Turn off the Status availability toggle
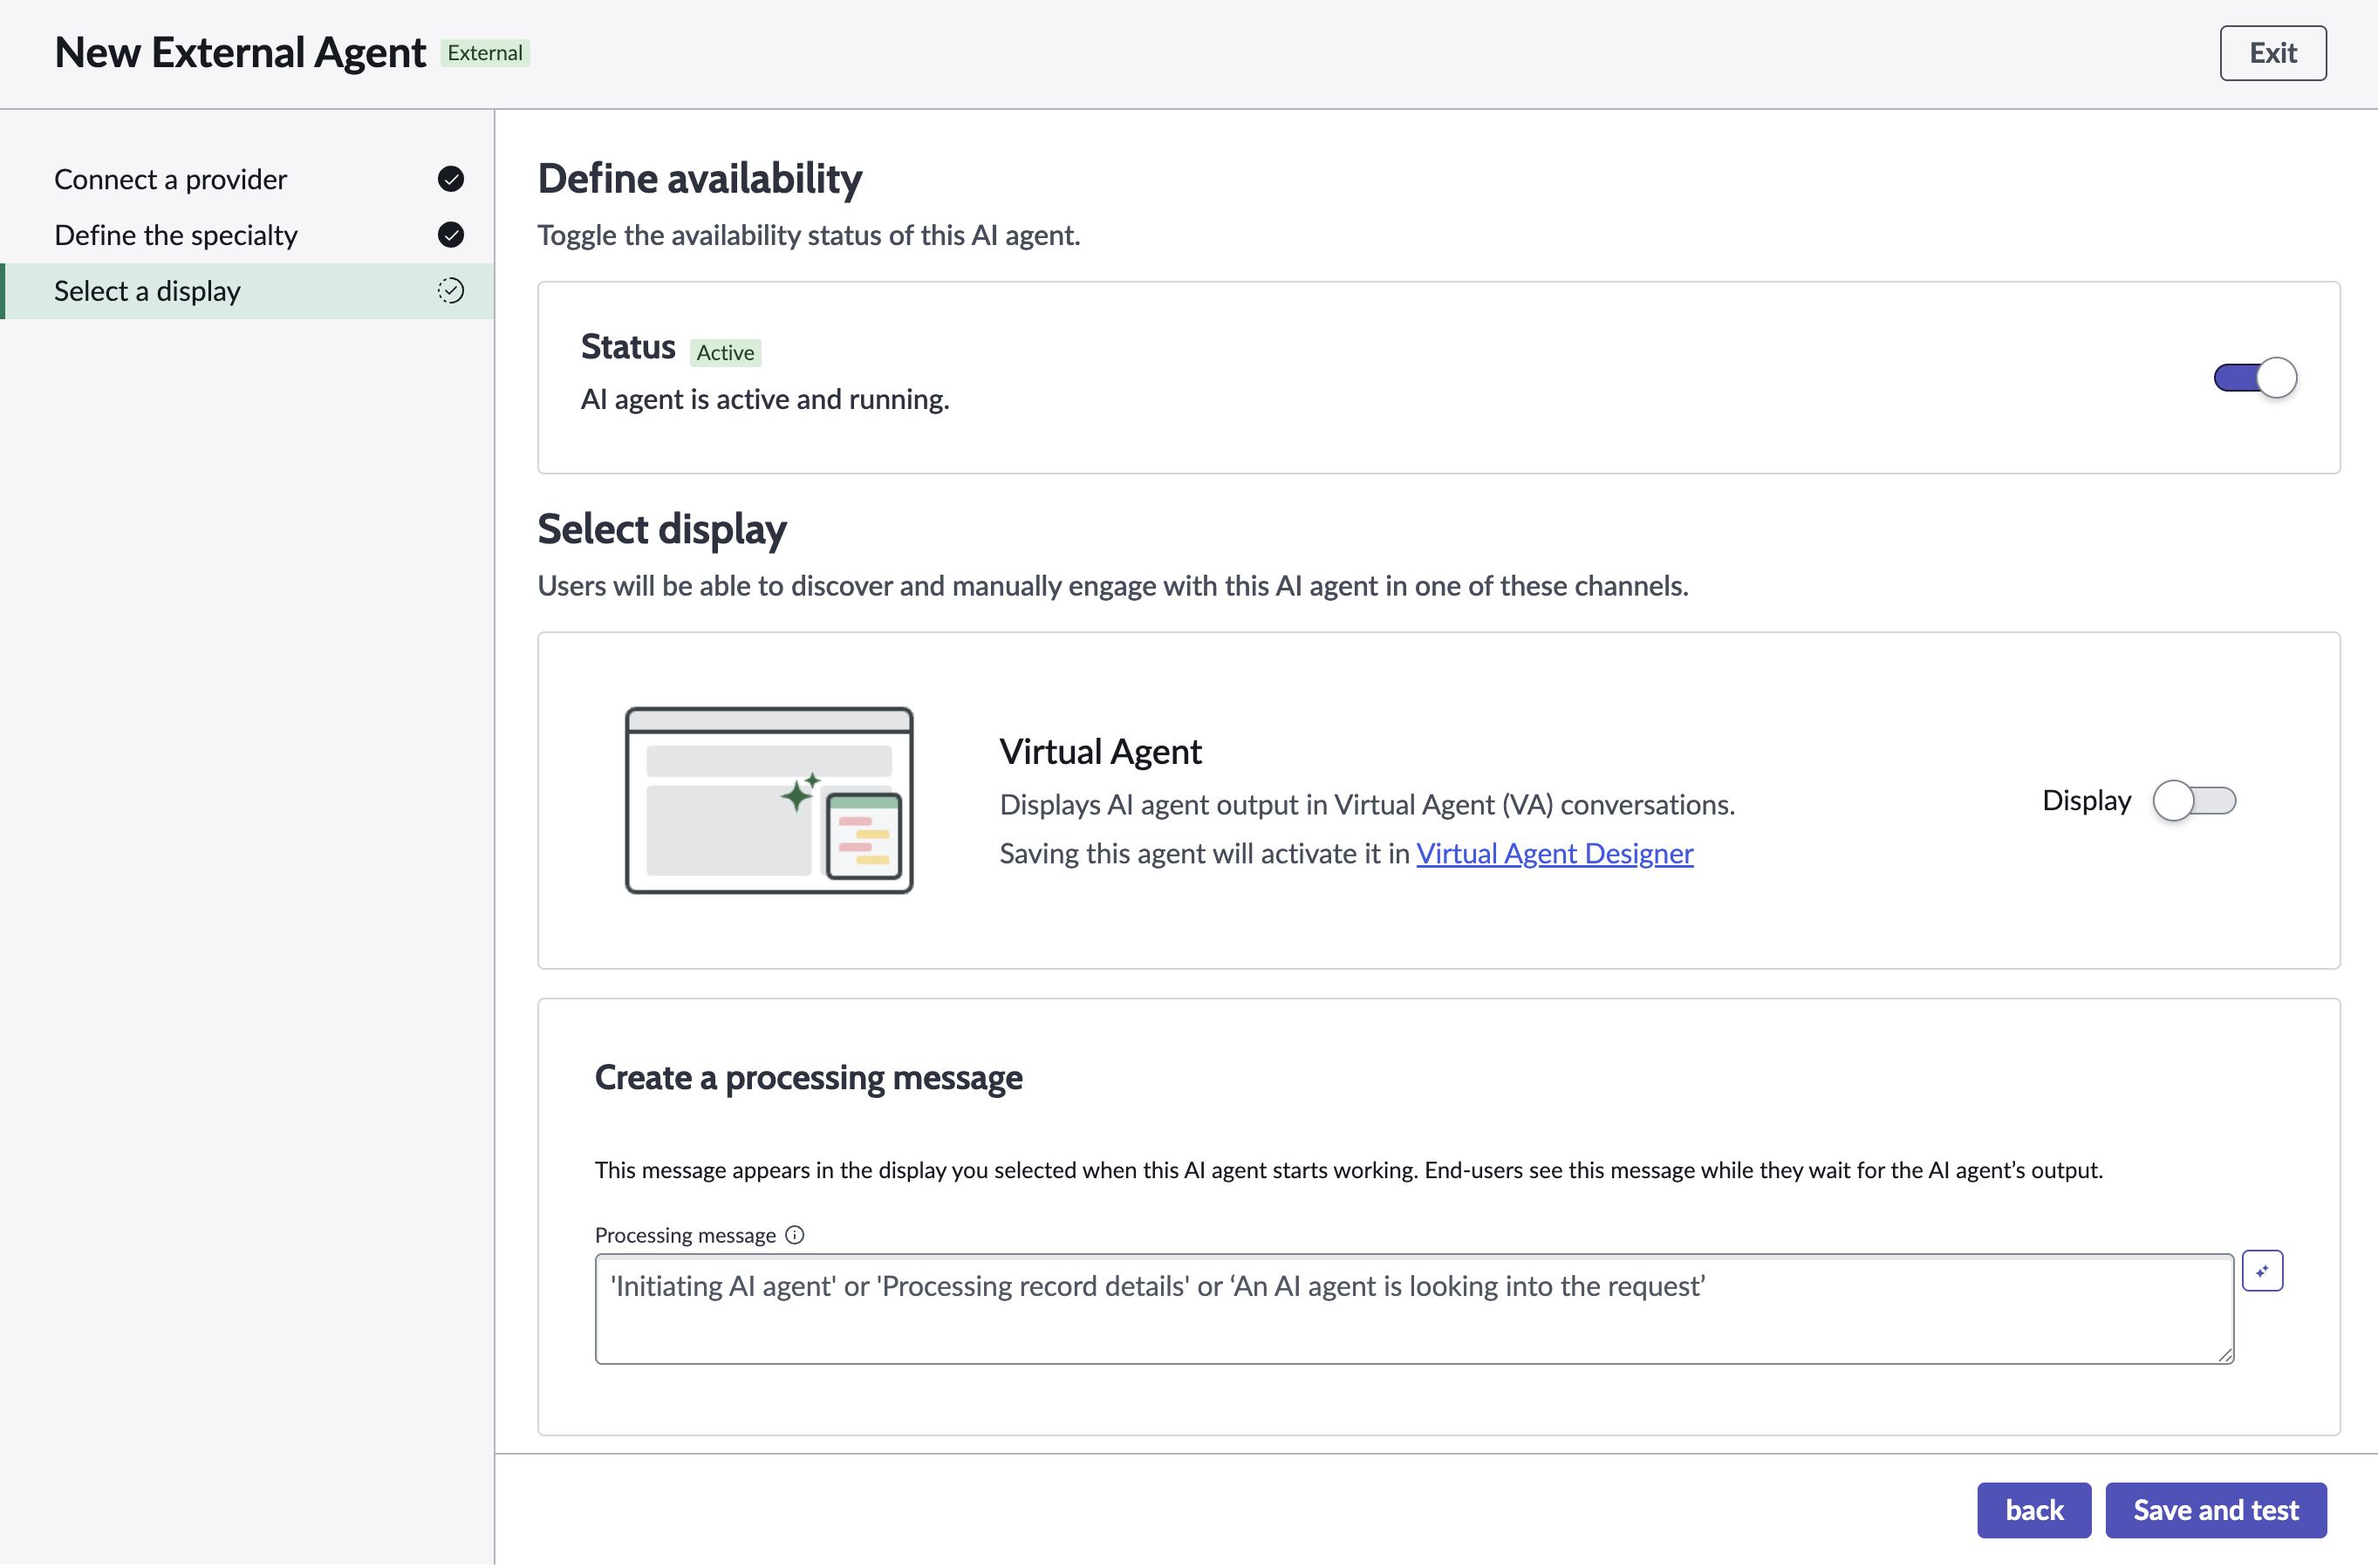Viewport: 2378px width, 1568px height. (x=2255, y=378)
